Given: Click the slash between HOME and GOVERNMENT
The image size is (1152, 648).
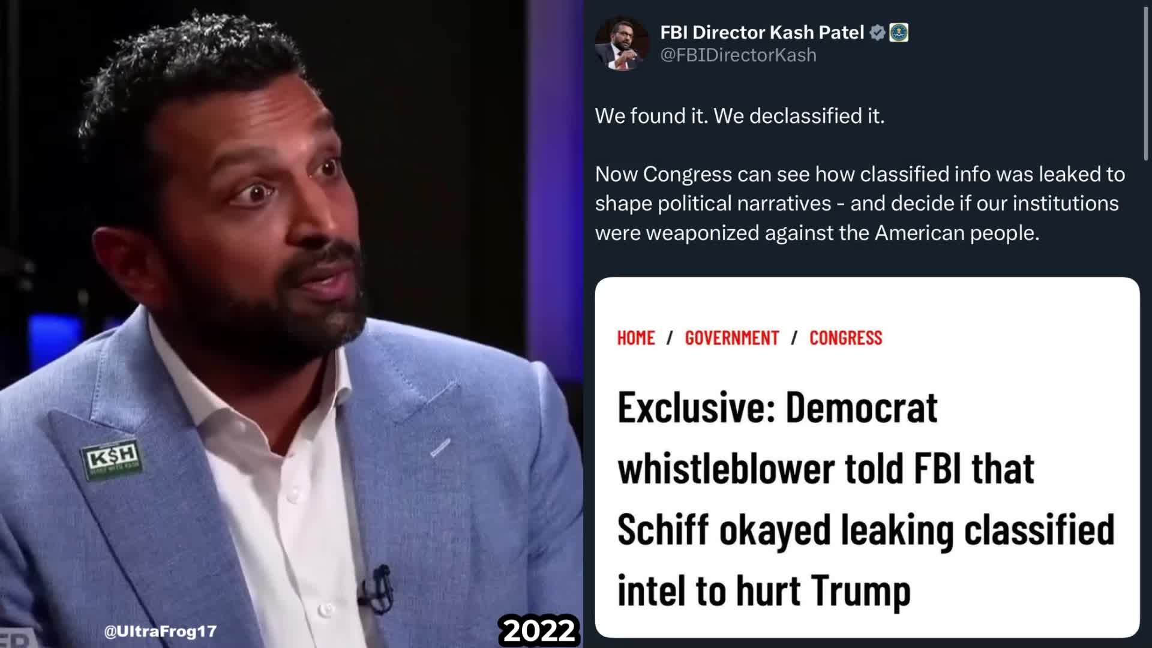Looking at the screenshot, I should 670,338.
